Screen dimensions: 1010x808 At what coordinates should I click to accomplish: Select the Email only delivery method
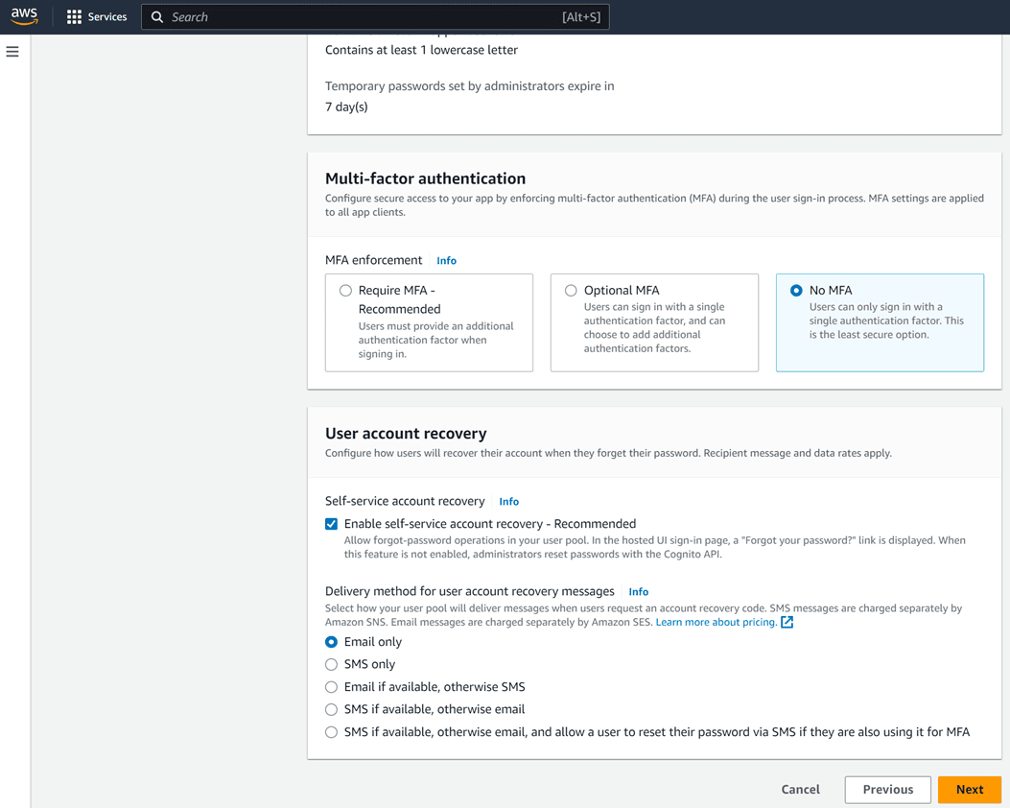tap(331, 641)
